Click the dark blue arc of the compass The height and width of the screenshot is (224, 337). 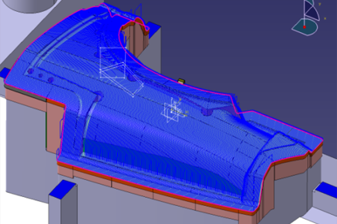(312, 14)
